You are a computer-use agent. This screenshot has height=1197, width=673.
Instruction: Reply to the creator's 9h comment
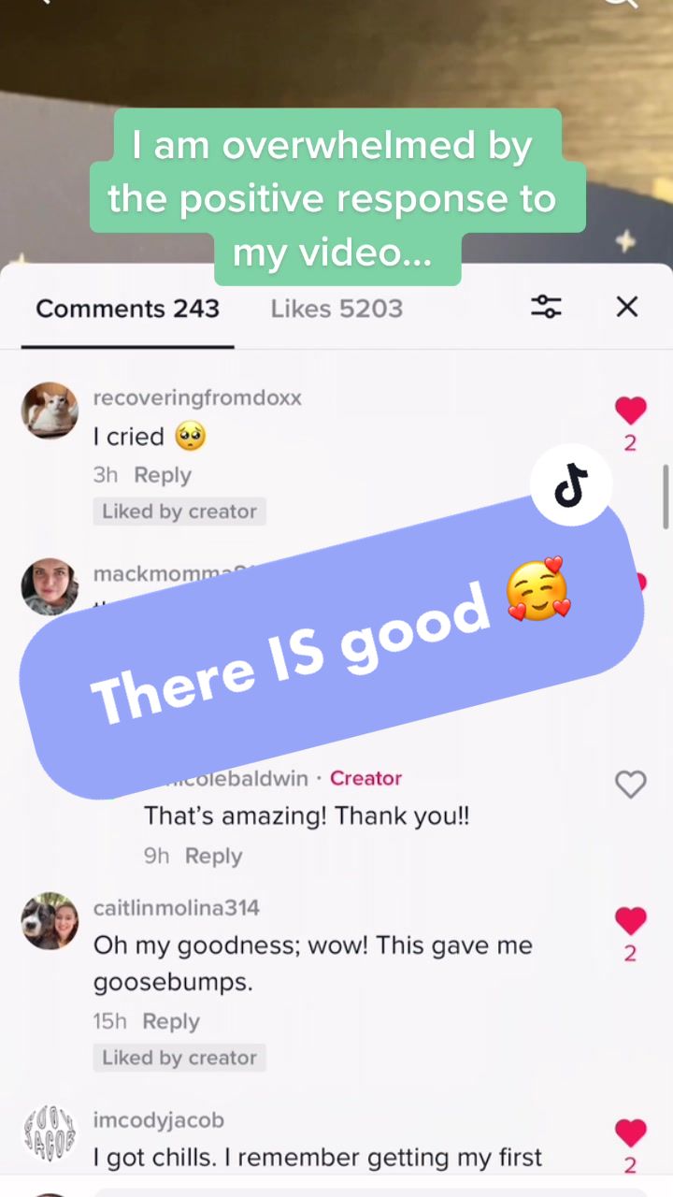[x=213, y=856]
